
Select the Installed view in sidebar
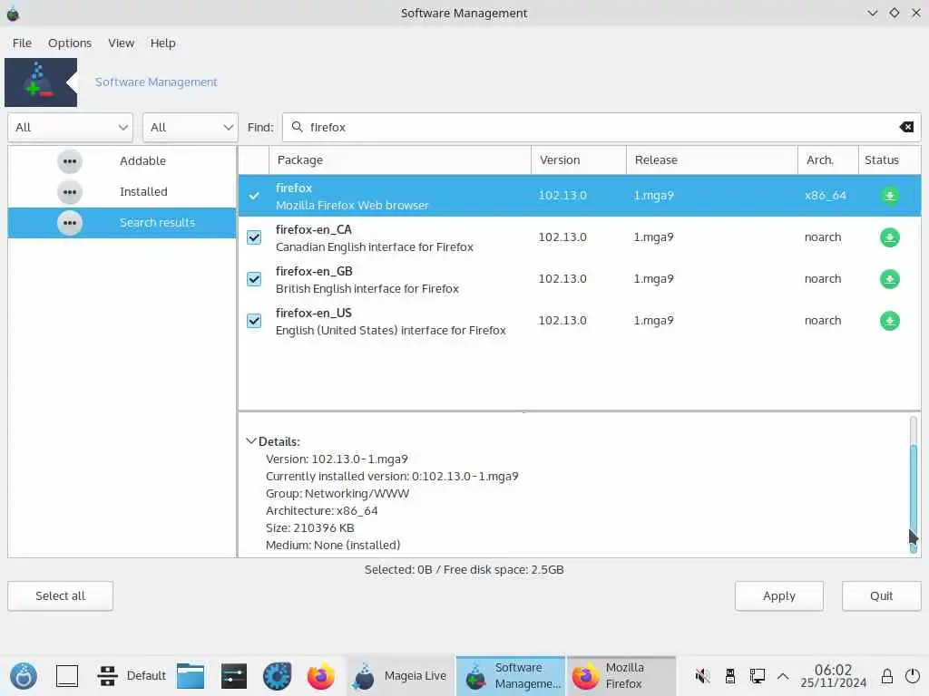pyautogui.click(x=122, y=192)
